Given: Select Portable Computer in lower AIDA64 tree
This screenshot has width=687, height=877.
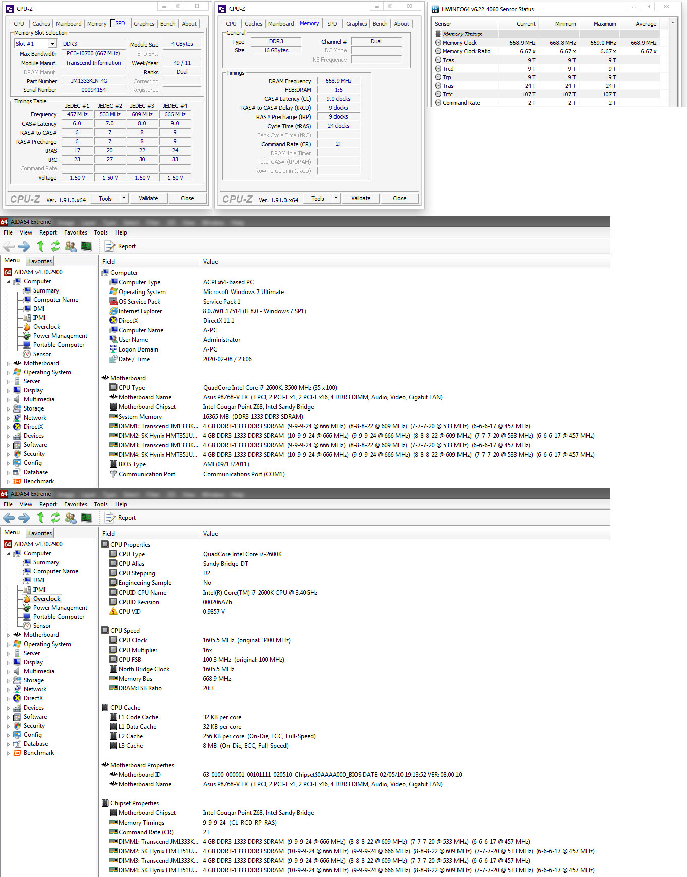Looking at the screenshot, I should pyautogui.click(x=59, y=617).
